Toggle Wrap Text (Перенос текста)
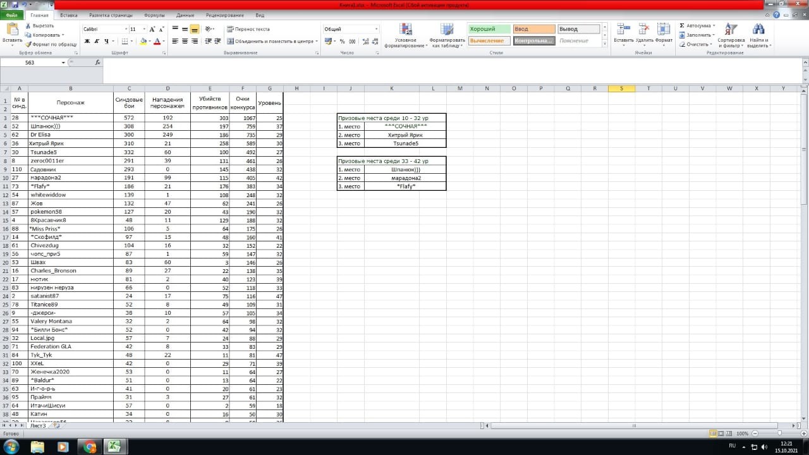 tap(248, 29)
